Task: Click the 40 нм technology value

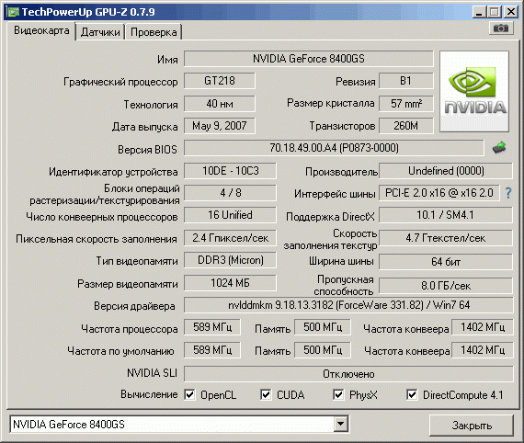Action: click(220, 104)
